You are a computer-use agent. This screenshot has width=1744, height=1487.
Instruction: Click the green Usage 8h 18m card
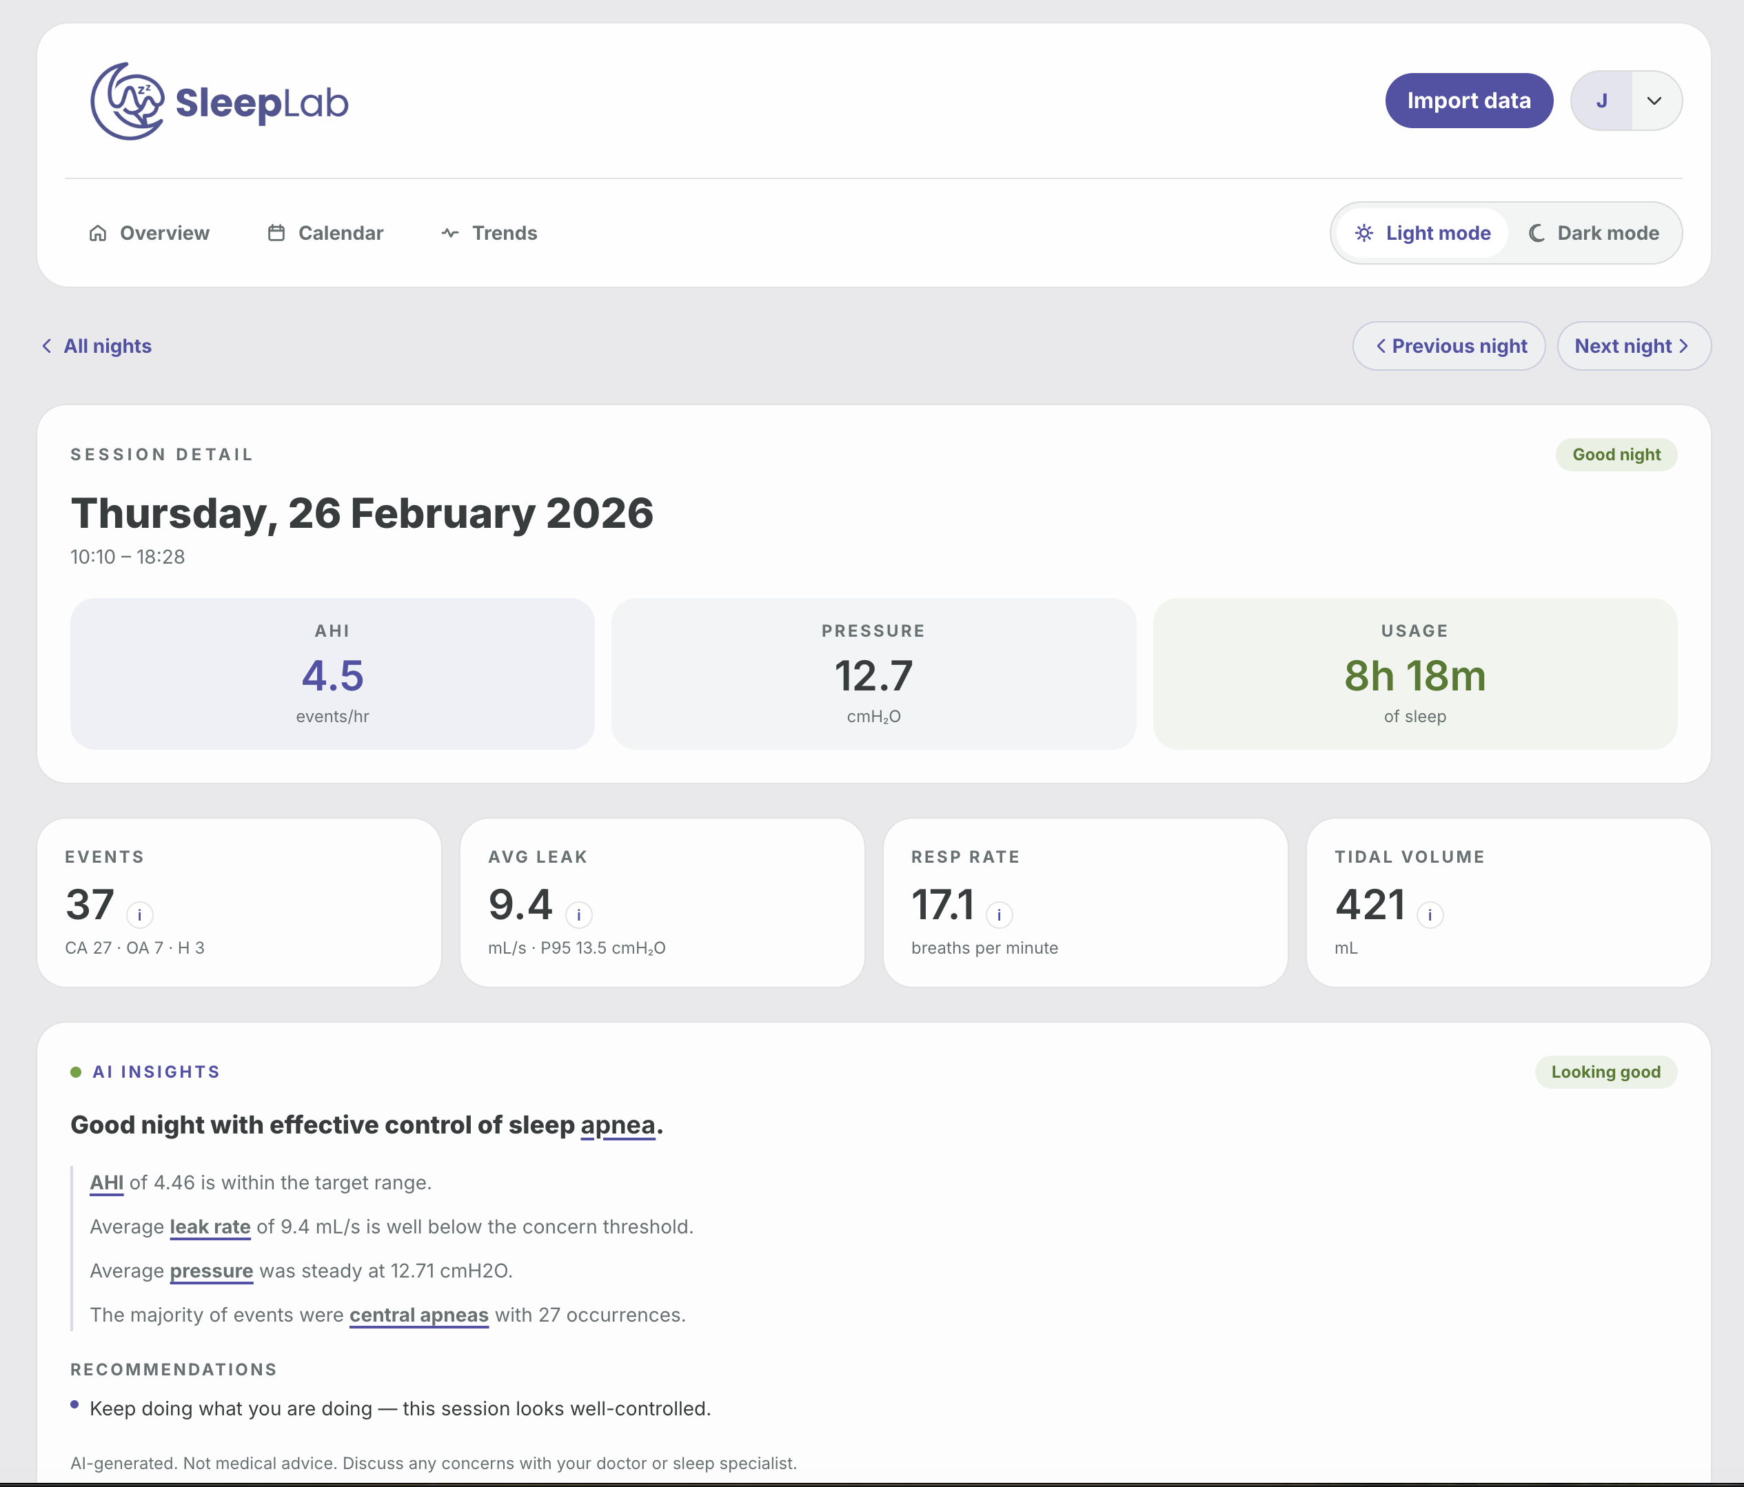coord(1414,673)
